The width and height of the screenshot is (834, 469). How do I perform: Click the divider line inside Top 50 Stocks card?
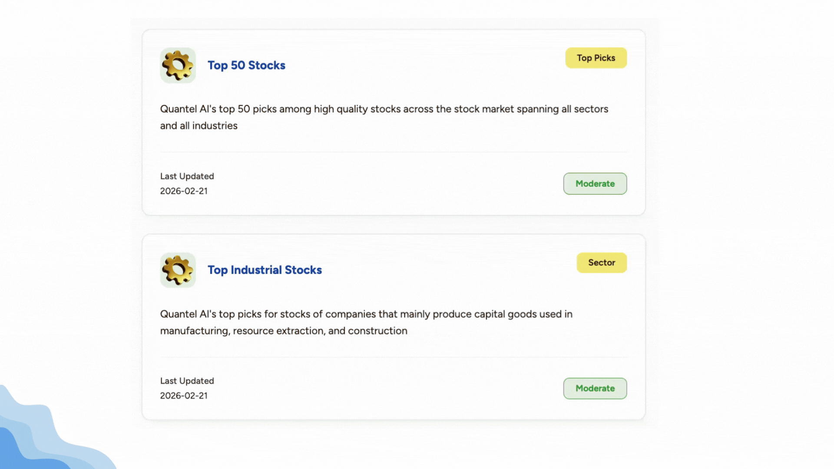point(393,152)
